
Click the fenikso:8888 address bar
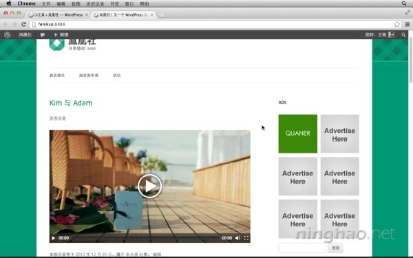[215, 24]
